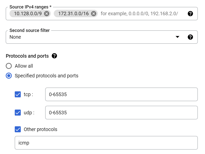Focus the udp port range field
The image size is (205, 154).
coord(121,113)
